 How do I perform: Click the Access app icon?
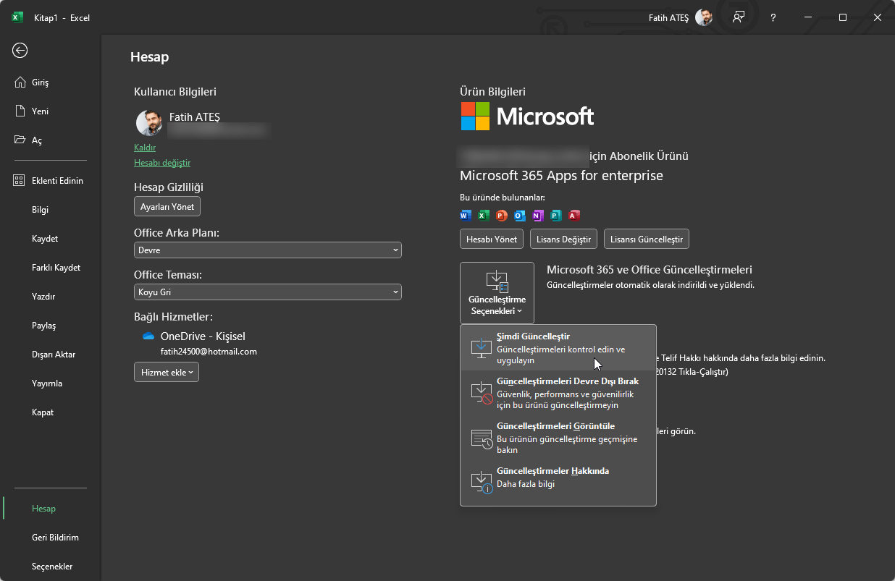click(573, 215)
